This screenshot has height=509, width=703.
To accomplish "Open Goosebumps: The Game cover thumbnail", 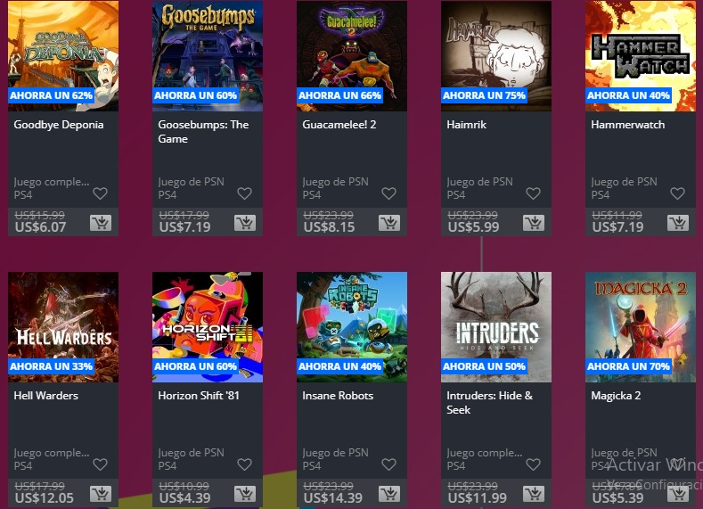I will [x=208, y=55].
